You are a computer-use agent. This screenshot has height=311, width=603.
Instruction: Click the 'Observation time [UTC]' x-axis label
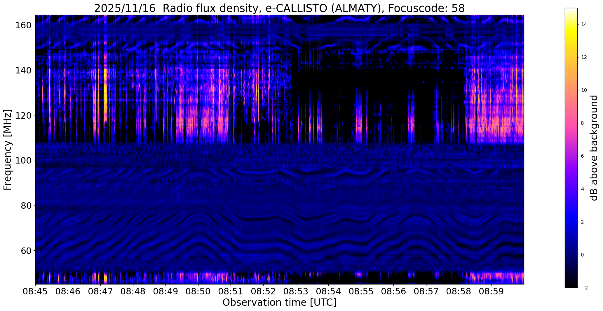(x=279, y=303)
